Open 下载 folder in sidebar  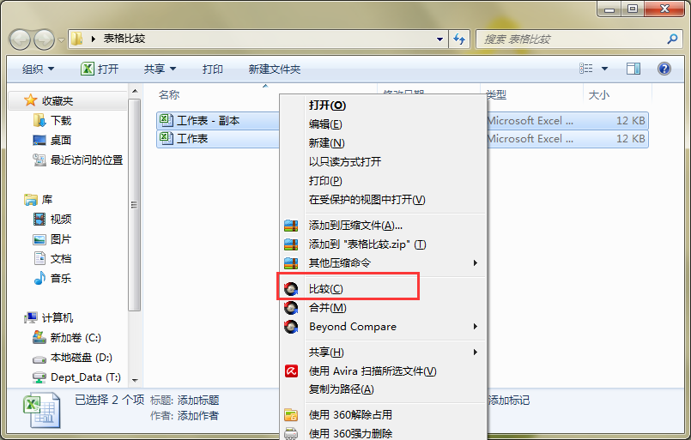[61, 121]
